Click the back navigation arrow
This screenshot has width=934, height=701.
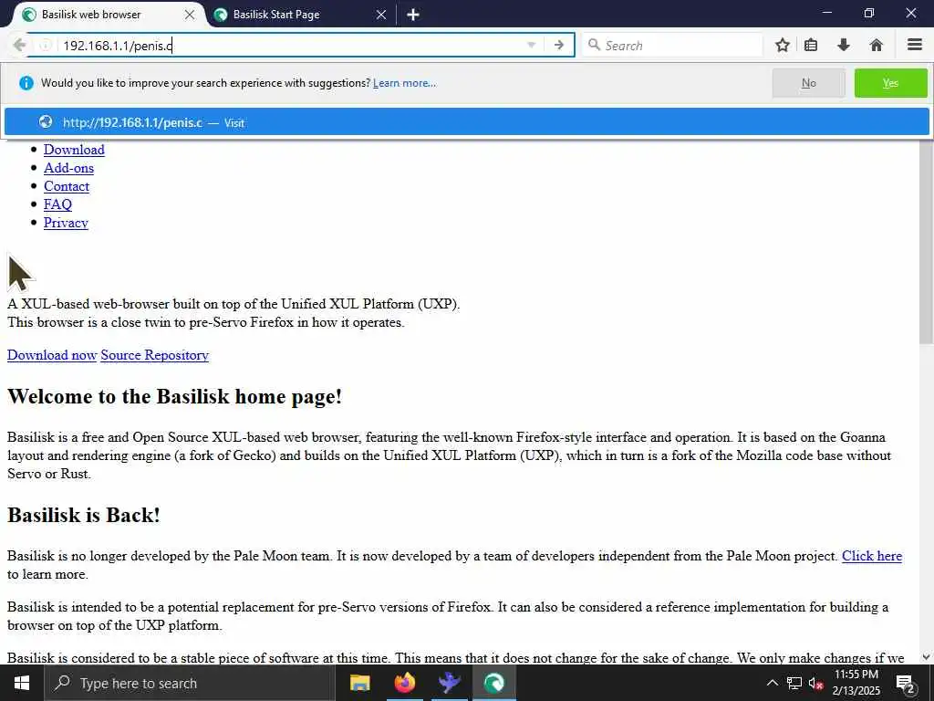click(19, 45)
